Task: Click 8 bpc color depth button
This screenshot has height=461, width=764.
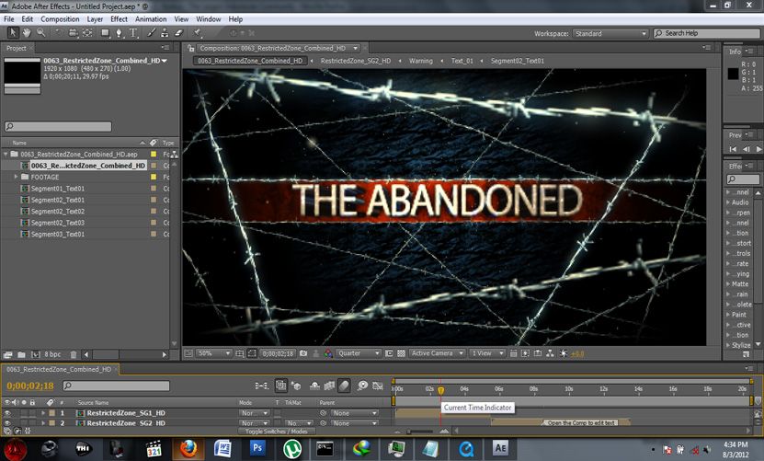Action: [x=52, y=354]
